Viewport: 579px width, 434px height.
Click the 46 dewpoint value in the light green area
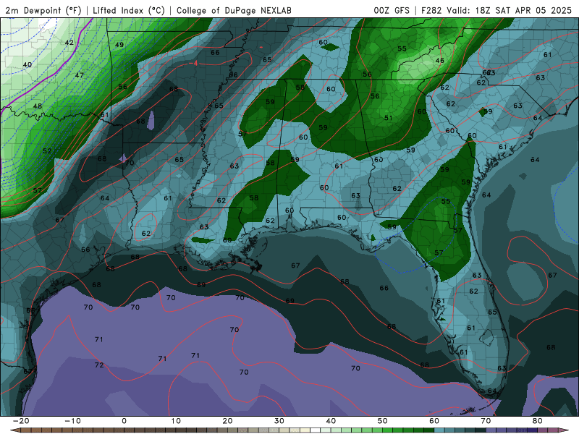(x=439, y=60)
